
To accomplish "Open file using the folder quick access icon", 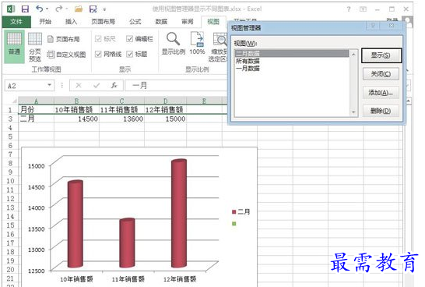I will coord(79,9).
